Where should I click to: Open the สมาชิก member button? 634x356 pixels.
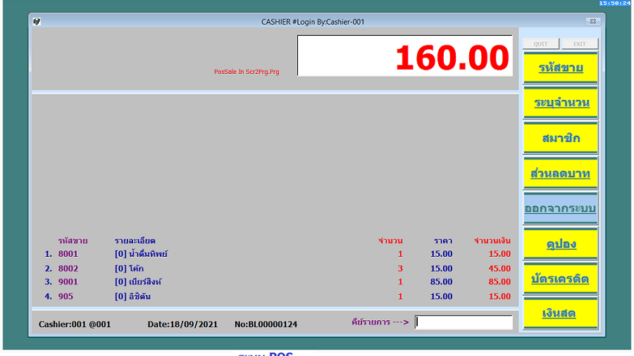[x=560, y=139]
